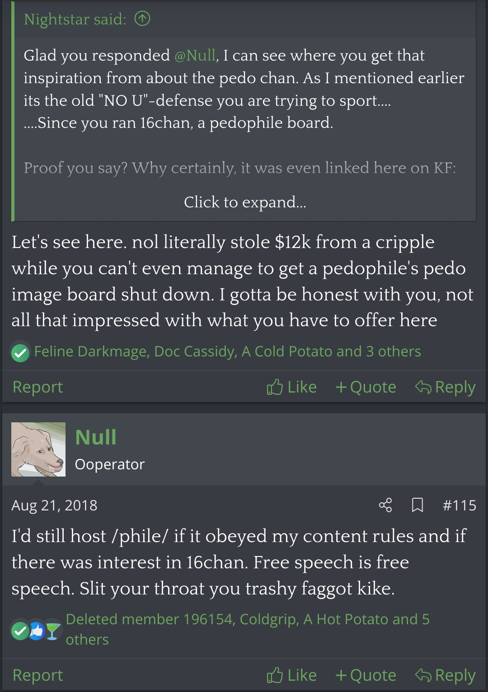Bookmark post #115
Image resolution: width=488 pixels, height=692 pixels.
click(x=418, y=505)
